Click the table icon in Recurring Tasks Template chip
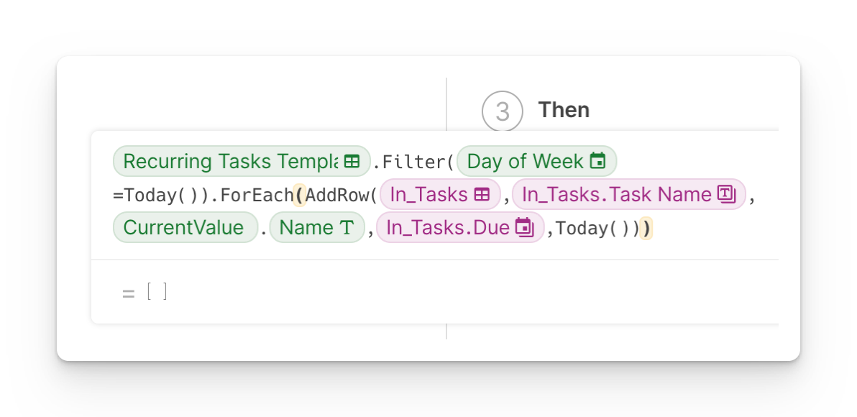The image size is (857, 417). (x=352, y=162)
